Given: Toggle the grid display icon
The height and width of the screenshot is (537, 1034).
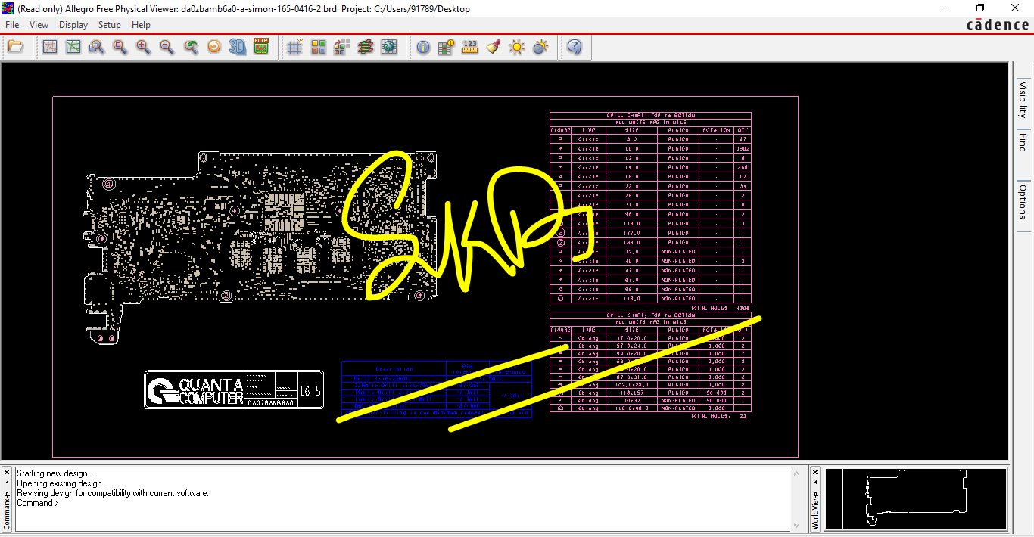Looking at the screenshot, I should [295, 47].
